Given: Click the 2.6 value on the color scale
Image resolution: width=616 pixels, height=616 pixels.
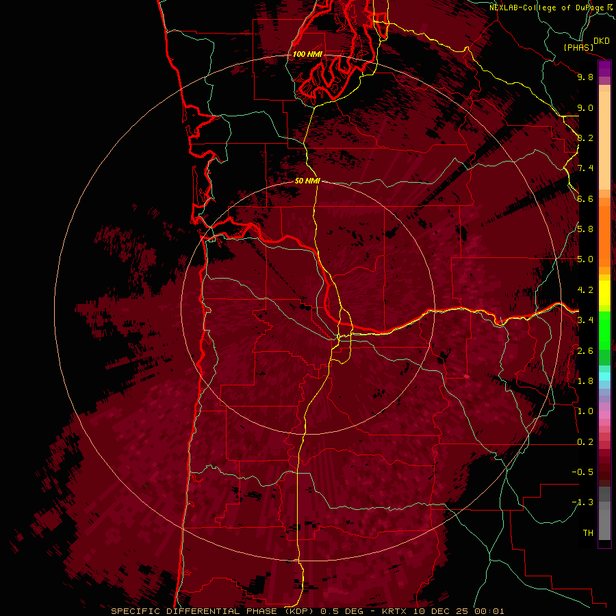Looking at the screenshot, I should tap(585, 351).
